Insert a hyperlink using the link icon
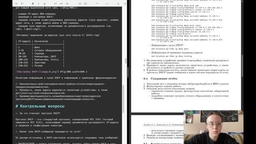Viewport: 256px width, 144px height. point(118,4)
